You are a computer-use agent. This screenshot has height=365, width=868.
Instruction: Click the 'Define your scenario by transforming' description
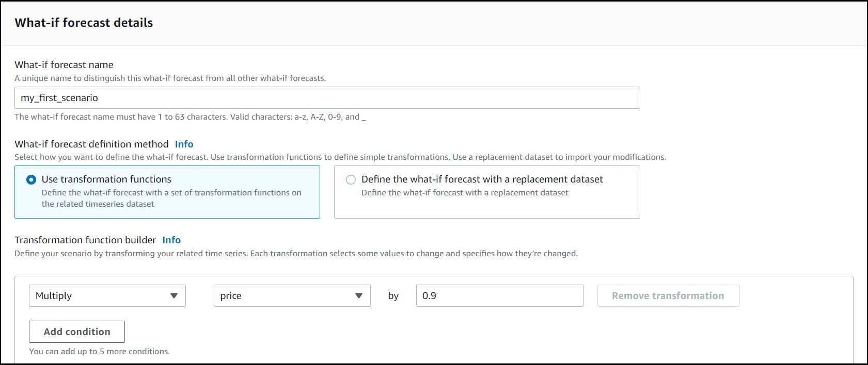(x=296, y=254)
